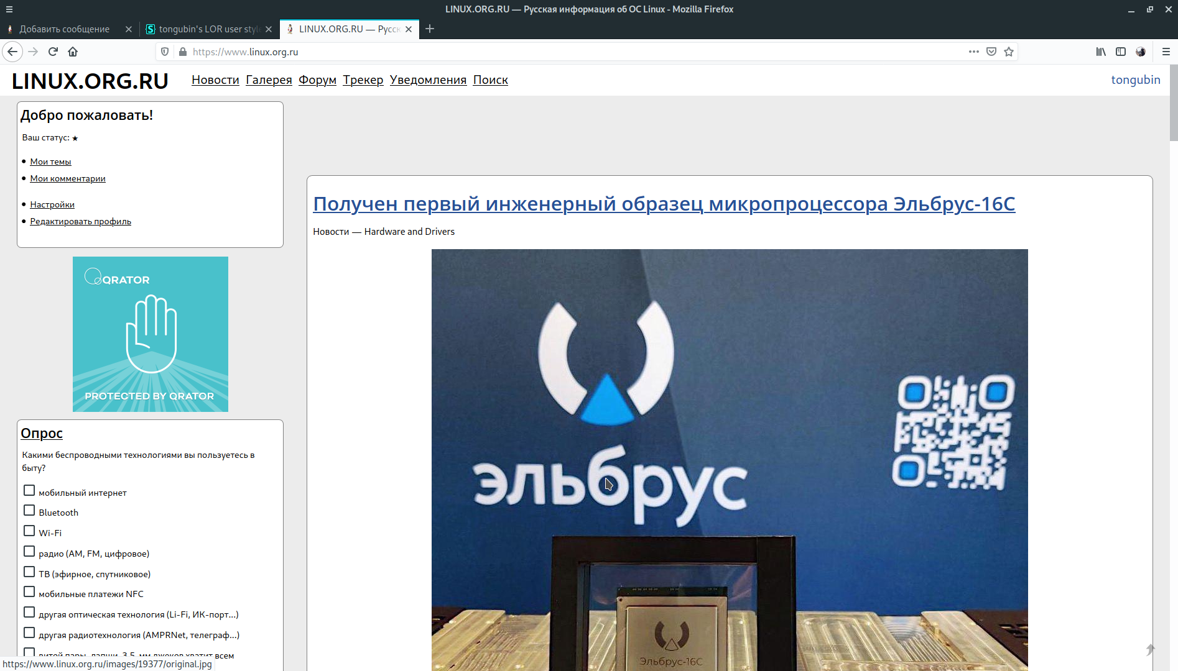Select the LINUX.ORG.RU tab
This screenshot has height=671, width=1178.
click(x=350, y=29)
